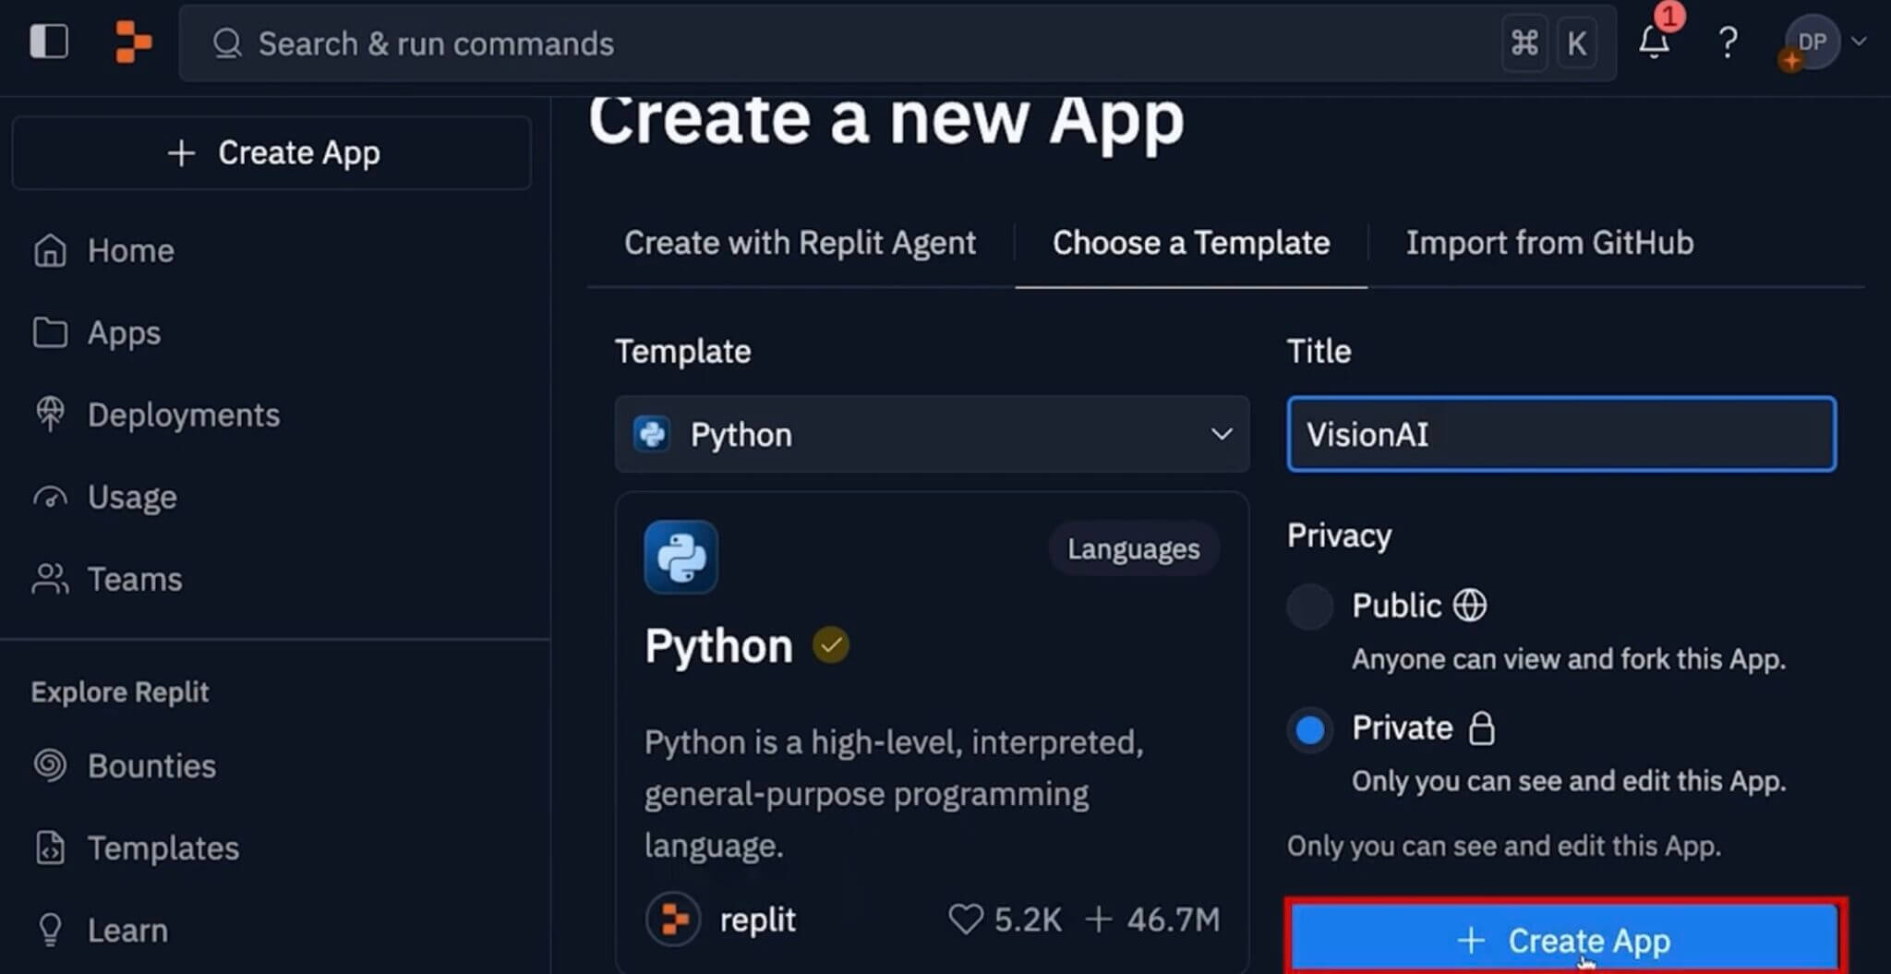Click the Home house icon
Screen dimensions: 1891x974
click(x=50, y=250)
